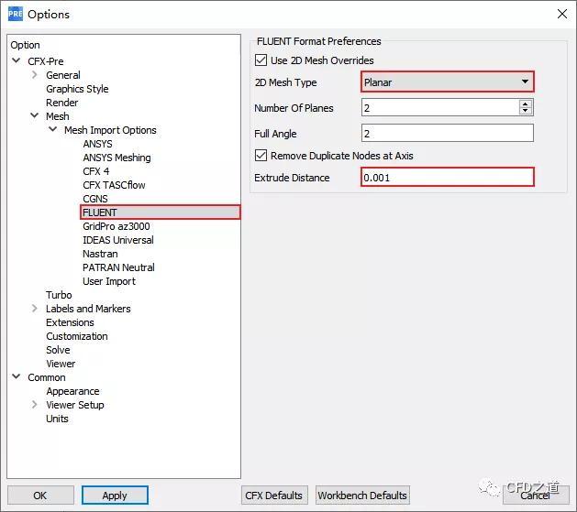This screenshot has height=512, width=577.
Task: Select Customization in the options tree
Action: 77,336
